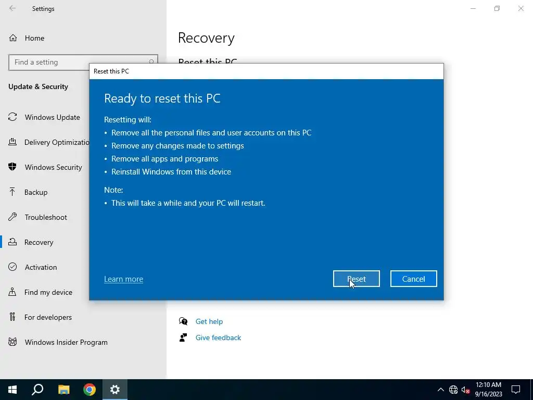Select Recovery in the sidebar
The width and height of the screenshot is (533, 400).
39,242
